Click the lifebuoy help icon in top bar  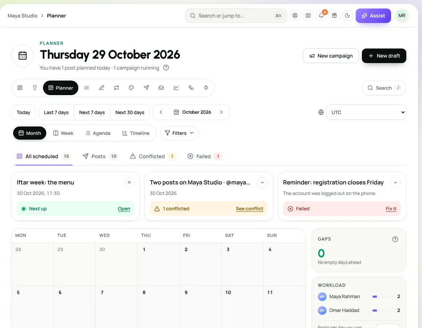295,16
